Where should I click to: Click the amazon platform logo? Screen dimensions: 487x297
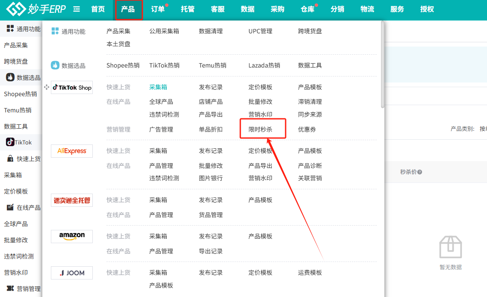tap(72, 236)
